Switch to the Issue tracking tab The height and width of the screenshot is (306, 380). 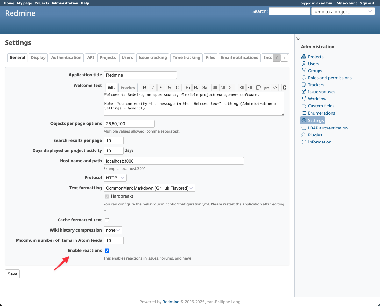tap(153, 58)
